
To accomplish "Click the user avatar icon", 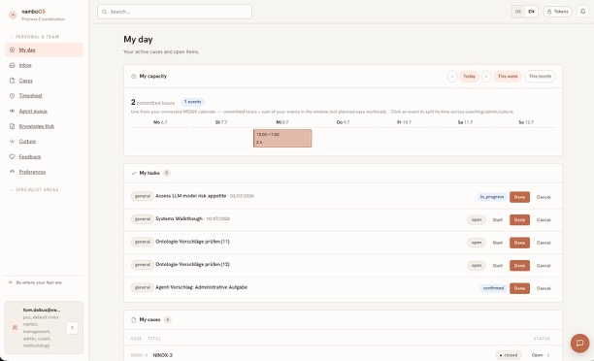I will point(15,328).
